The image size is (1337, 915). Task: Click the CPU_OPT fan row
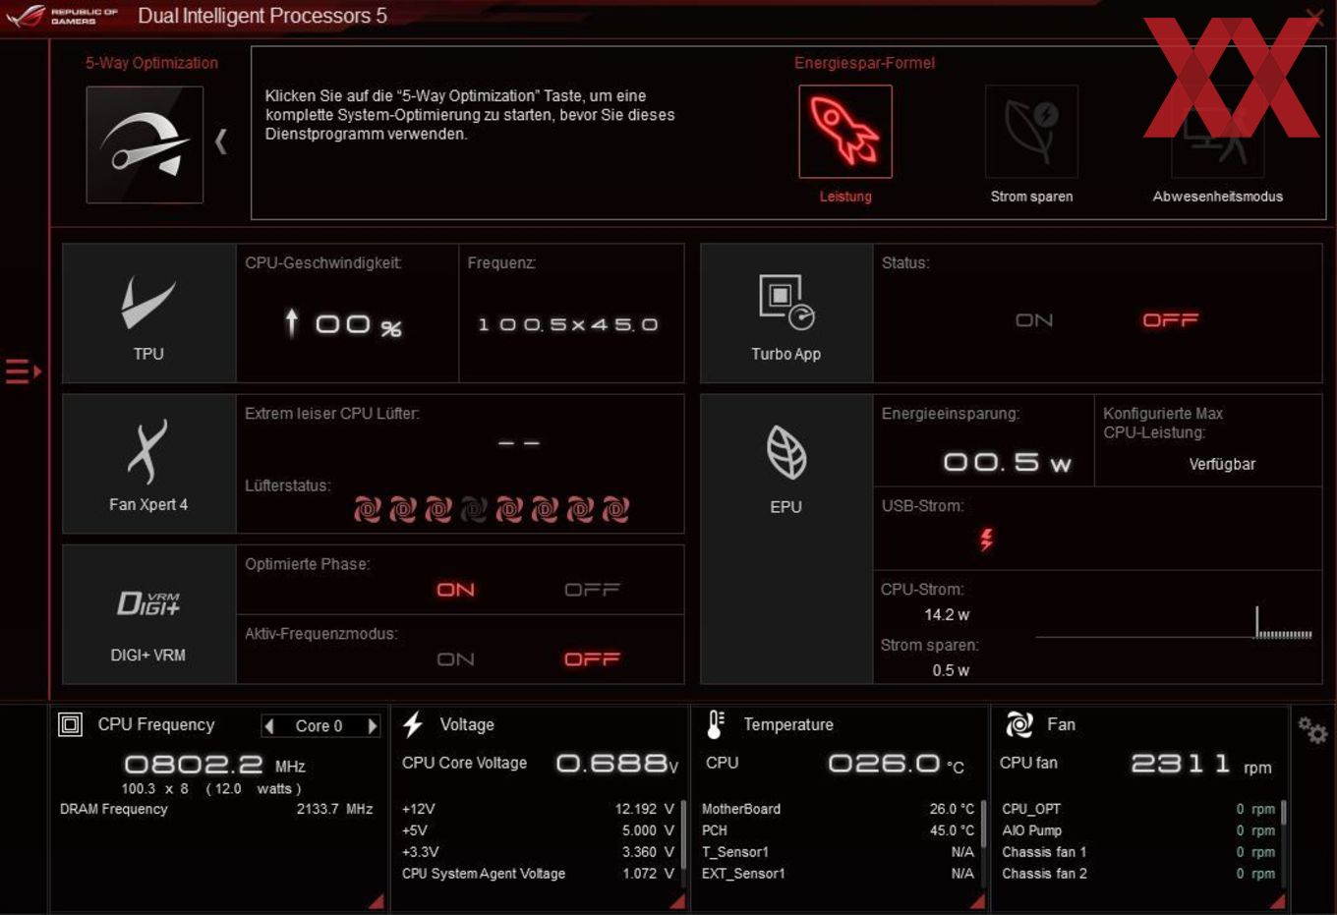click(x=1138, y=809)
